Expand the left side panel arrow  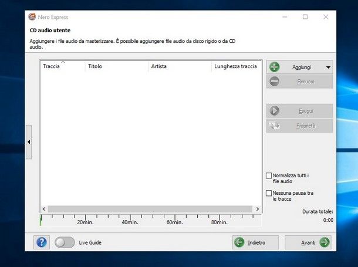(x=29, y=142)
